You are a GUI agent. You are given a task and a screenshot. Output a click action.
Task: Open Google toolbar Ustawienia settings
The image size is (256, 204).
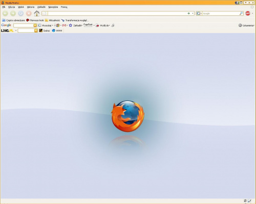246,25
